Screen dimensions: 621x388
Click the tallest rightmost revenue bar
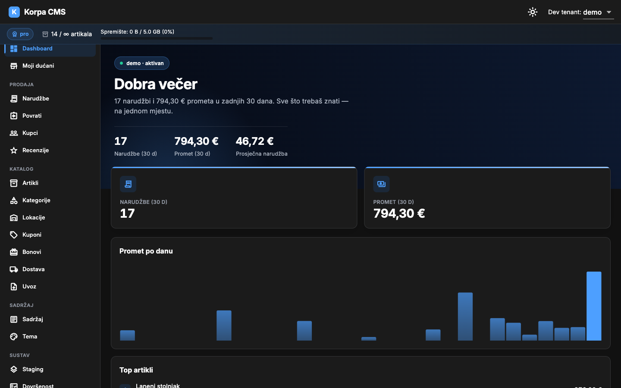coord(594,306)
